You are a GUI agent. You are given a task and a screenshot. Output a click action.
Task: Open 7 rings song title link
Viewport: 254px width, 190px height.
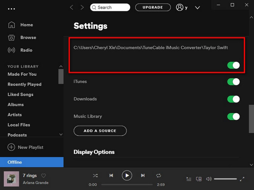(30, 176)
